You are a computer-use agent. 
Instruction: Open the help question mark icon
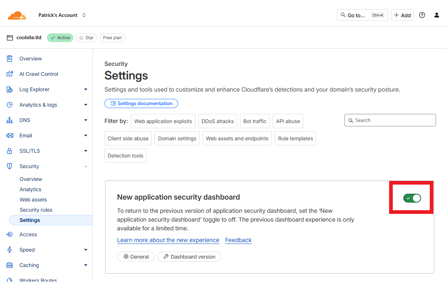tap(422, 15)
